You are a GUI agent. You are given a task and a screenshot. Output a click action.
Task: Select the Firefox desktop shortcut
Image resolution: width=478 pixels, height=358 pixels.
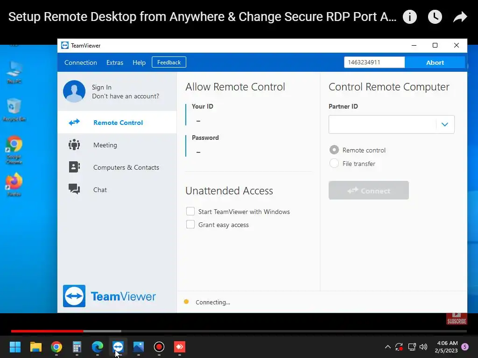click(x=14, y=185)
